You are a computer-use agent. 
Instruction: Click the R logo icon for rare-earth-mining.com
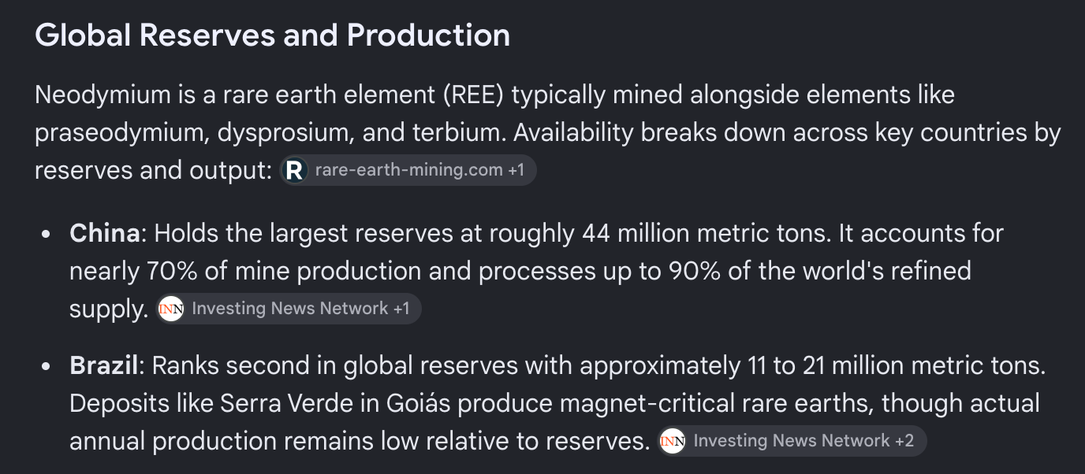pos(295,170)
